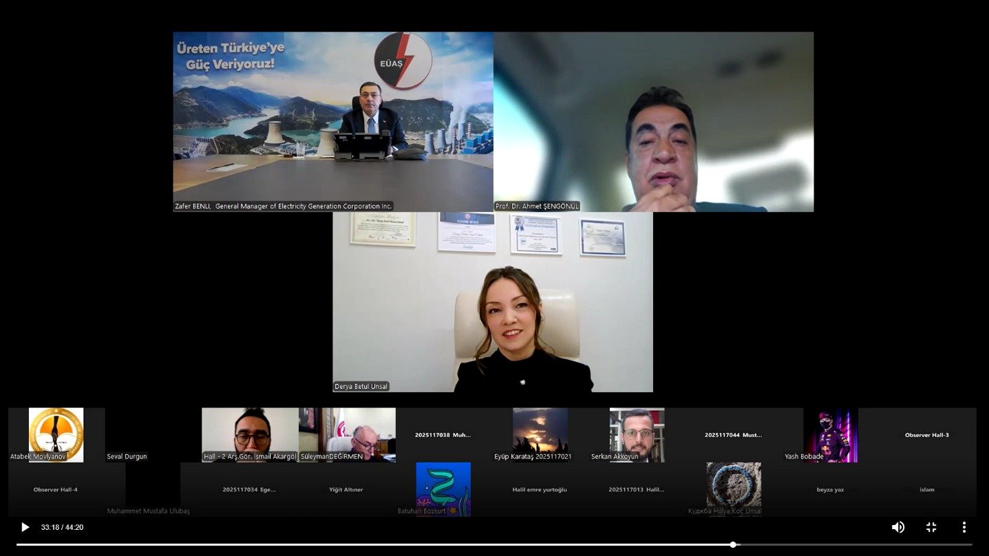
Task: Click Muhammet Mustafa Ulubaş name label
Action: click(x=149, y=511)
